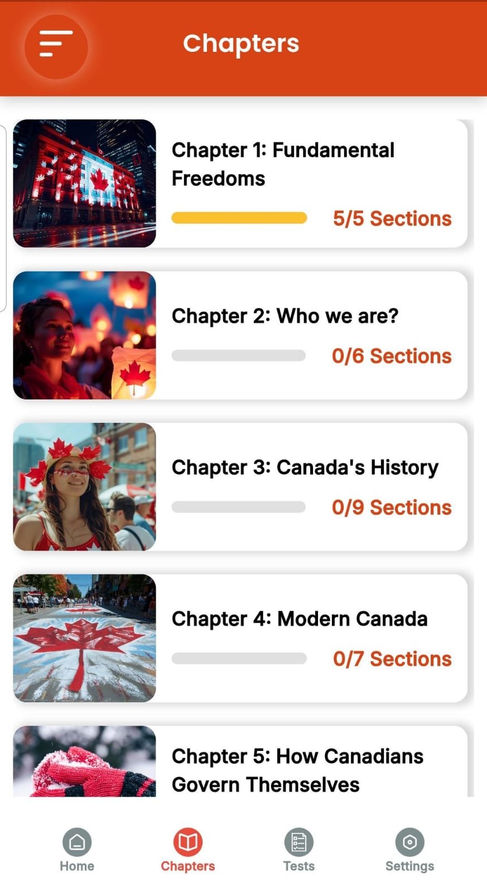Click the 0/9 Sections label
Screen dimensions: 487x892
point(392,508)
